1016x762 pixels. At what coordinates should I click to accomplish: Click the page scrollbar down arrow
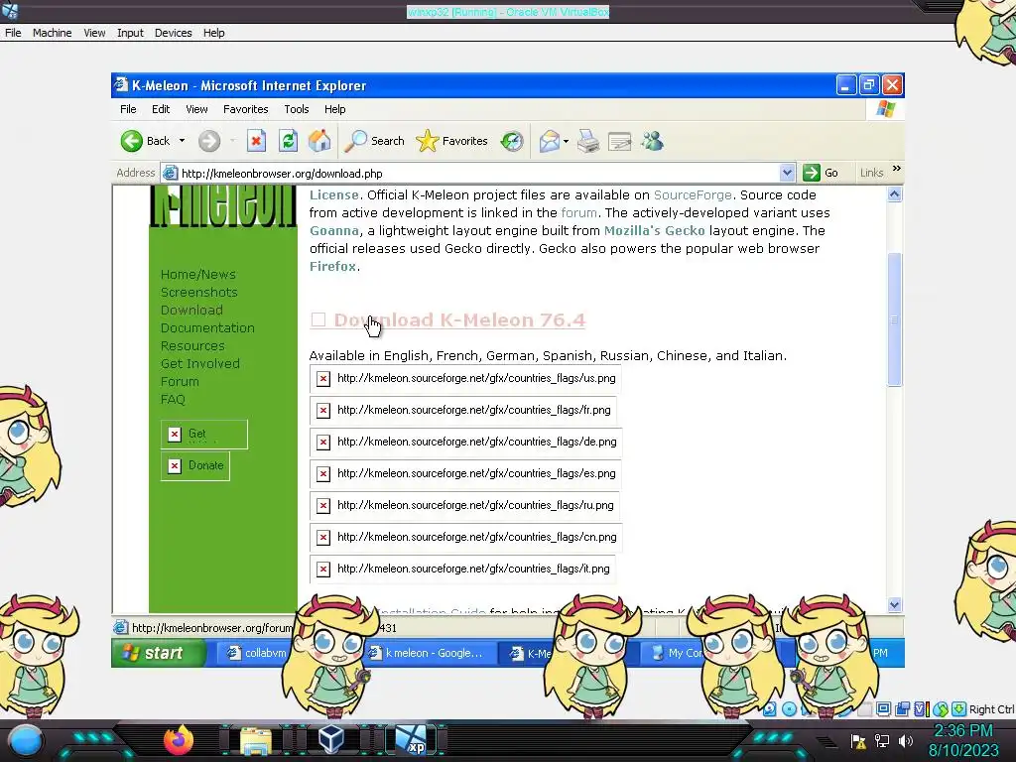[895, 604]
